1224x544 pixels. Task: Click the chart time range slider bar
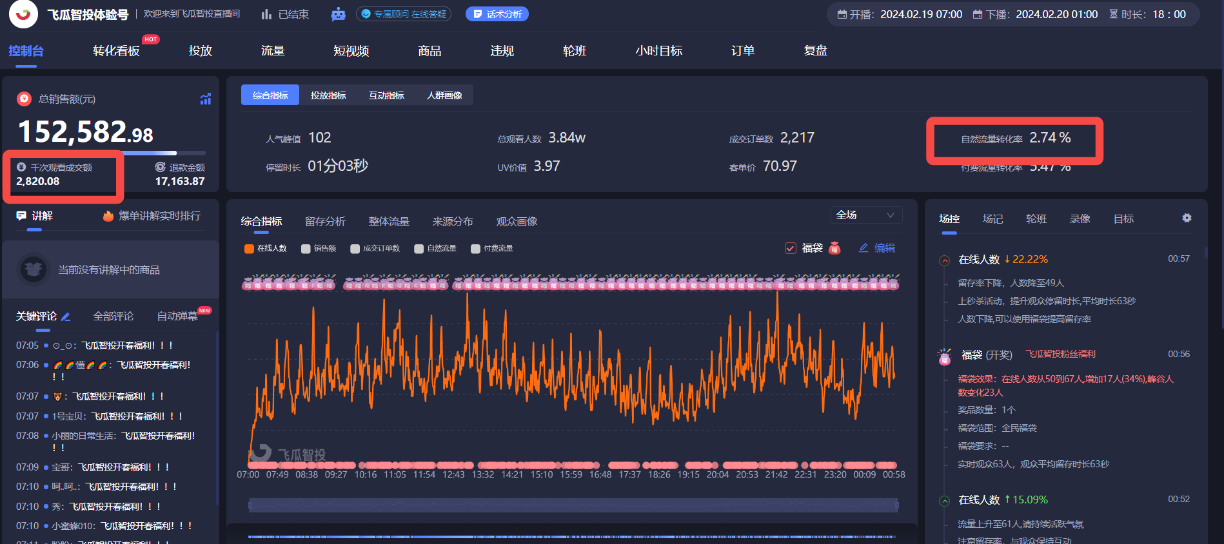[x=573, y=505]
